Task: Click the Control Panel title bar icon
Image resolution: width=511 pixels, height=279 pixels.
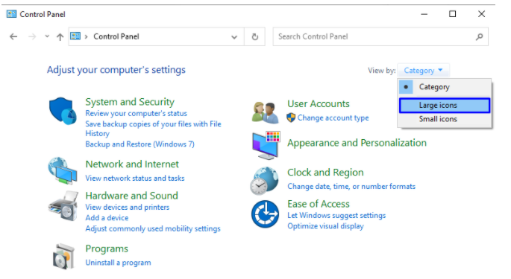Action: click(x=11, y=14)
